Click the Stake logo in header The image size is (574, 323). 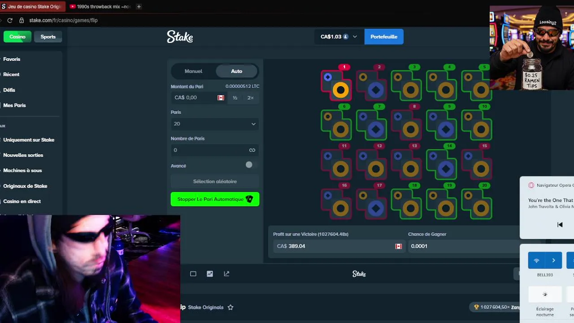coord(180,37)
